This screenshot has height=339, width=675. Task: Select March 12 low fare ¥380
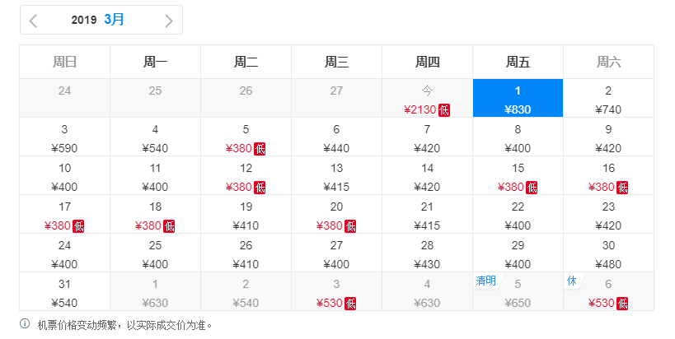coord(246,176)
